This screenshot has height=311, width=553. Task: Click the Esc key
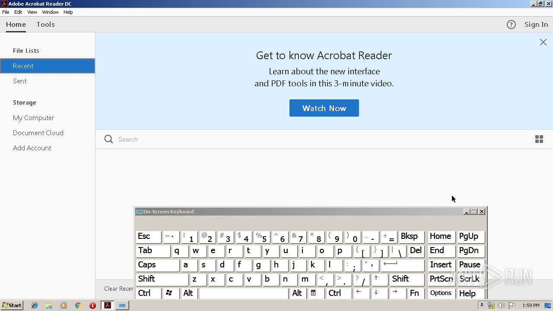149,236
